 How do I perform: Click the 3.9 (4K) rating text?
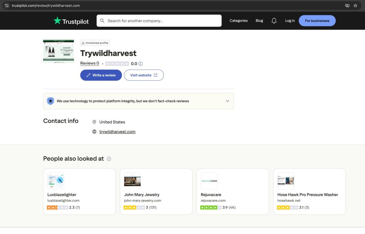pos(229,207)
